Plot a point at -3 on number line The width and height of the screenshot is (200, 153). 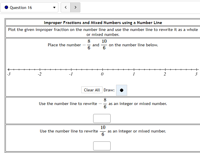pos(9,70)
